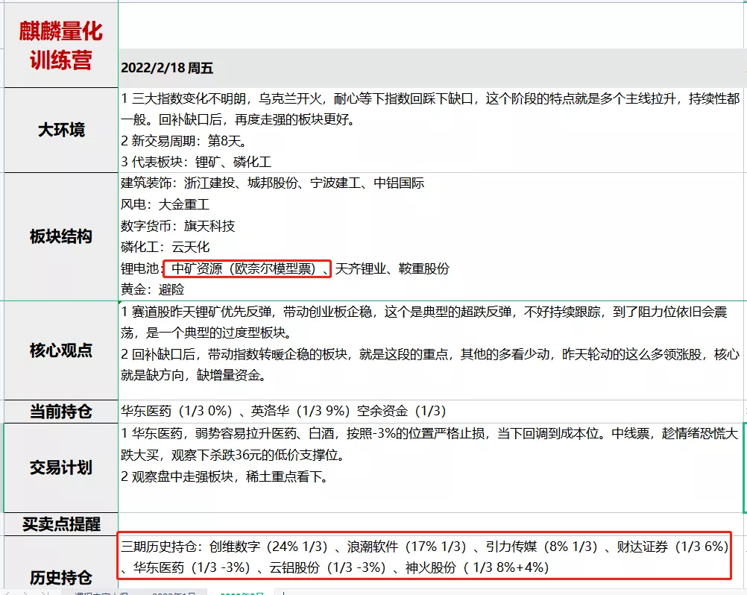
Task: Select the 核心观点 label cell
Action: click(x=60, y=350)
